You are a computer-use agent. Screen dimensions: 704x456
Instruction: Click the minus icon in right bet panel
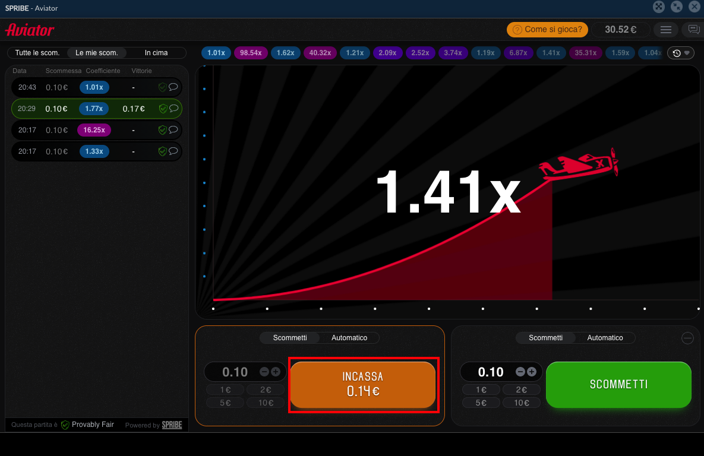tap(520, 372)
